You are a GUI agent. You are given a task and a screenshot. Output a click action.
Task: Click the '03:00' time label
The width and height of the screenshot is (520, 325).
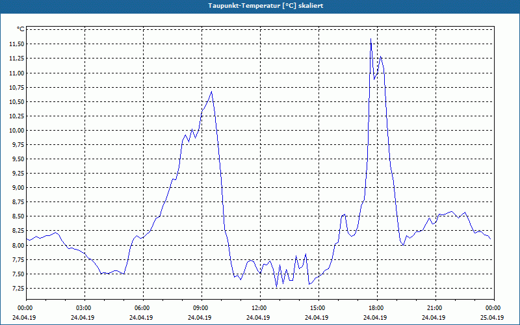coord(85,308)
